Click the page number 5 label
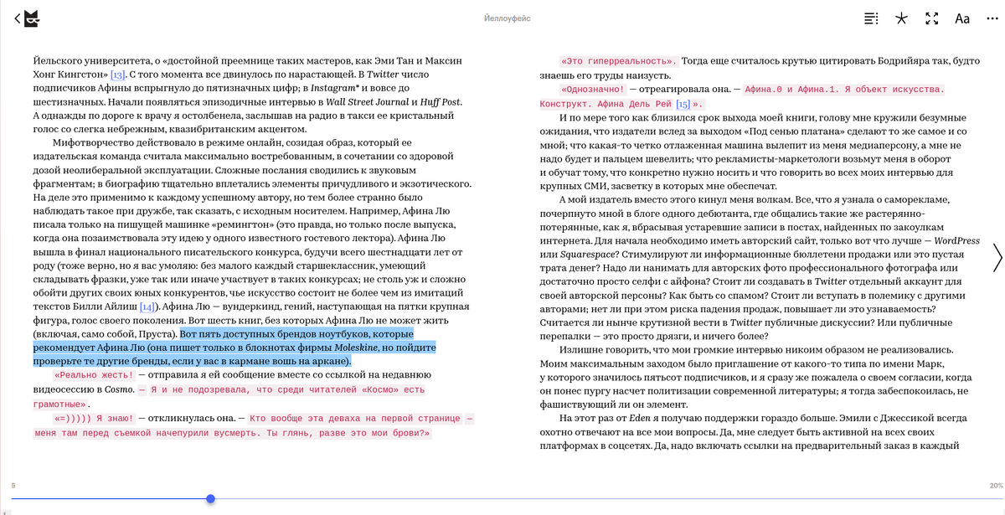This screenshot has width=1005, height=515. [13, 486]
